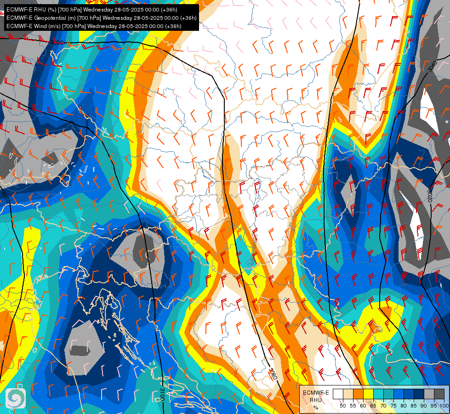Select the ECMWF-E RHU (%) title line
Screen dimensions: 450x414
(92, 10)
